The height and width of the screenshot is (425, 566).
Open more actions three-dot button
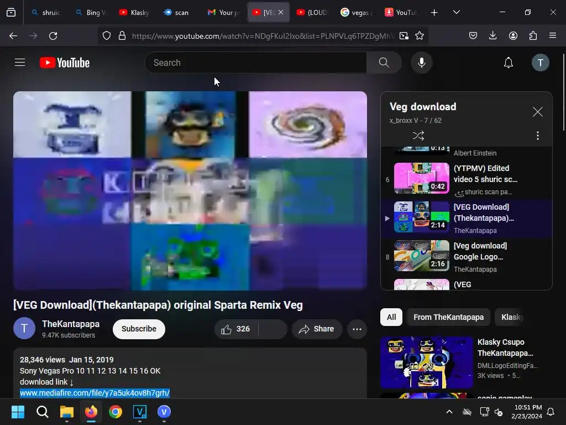click(357, 329)
